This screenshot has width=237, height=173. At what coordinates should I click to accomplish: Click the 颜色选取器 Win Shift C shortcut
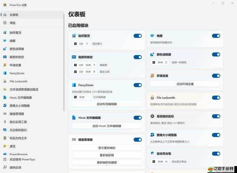[160, 62]
